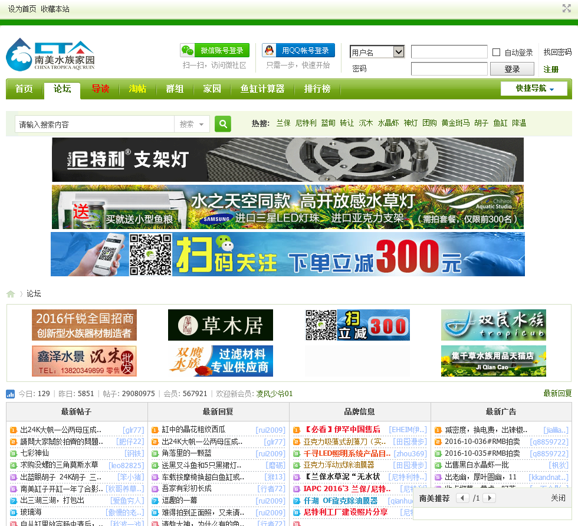
Task: Open post 出24K大帆一公两母压成 in 最新帖子
Action: click(61, 430)
